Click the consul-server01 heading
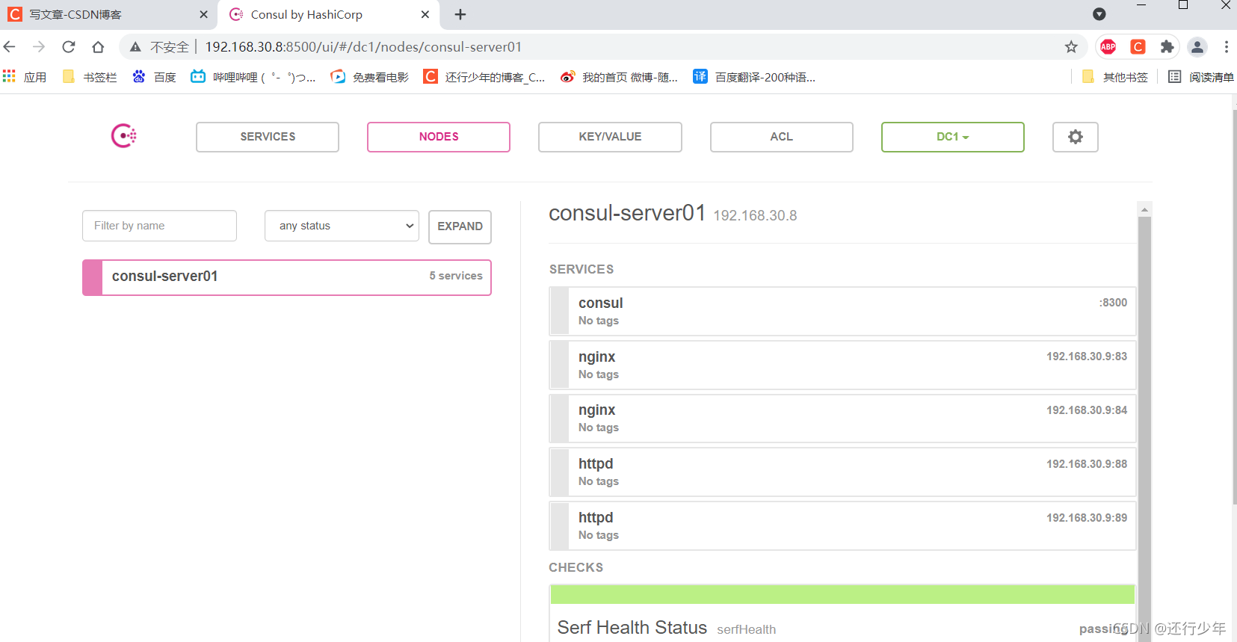Viewport: 1237px width, 642px height. [x=627, y=213]
